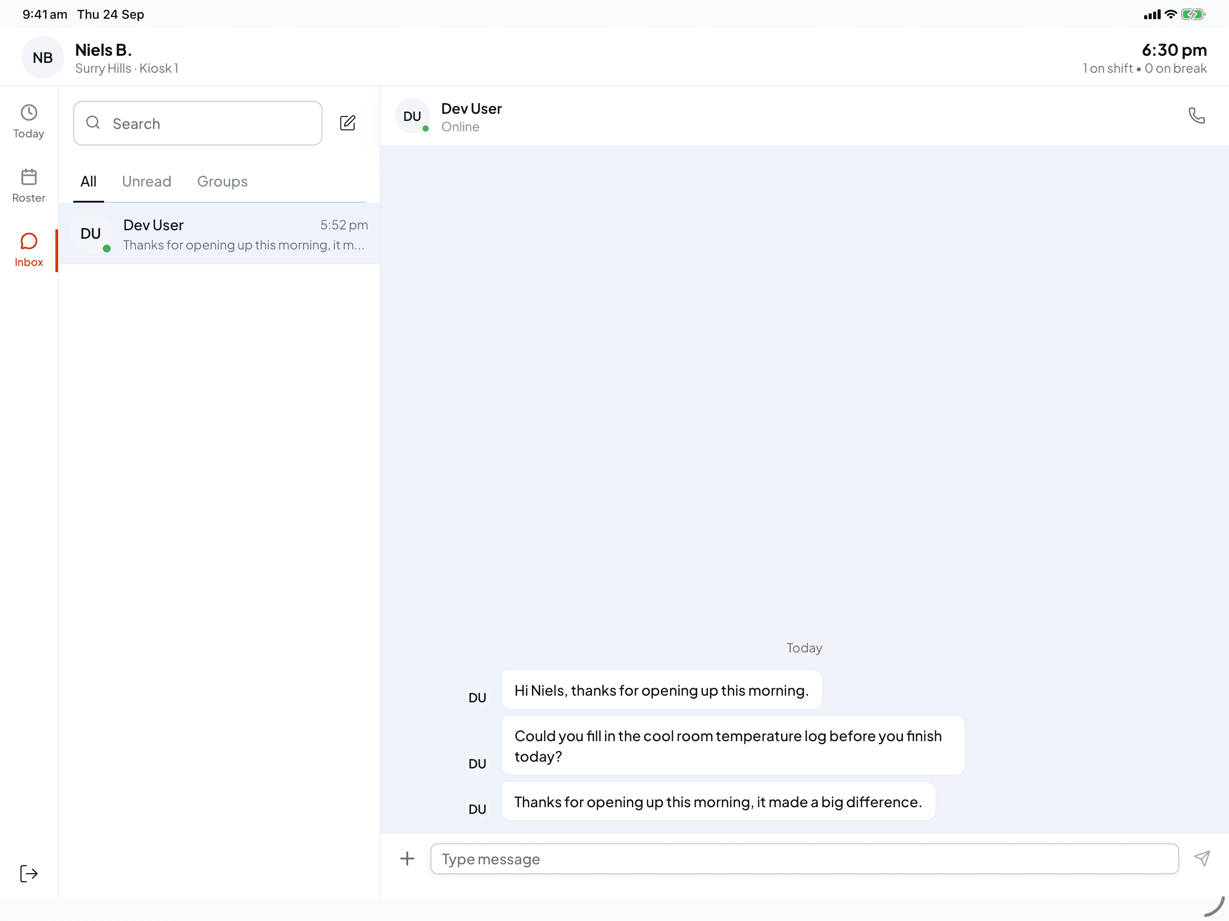The image size is (1229, 921).
Task: Tap the DU avatar in conversation list
Action: click(x=91, y=233)
